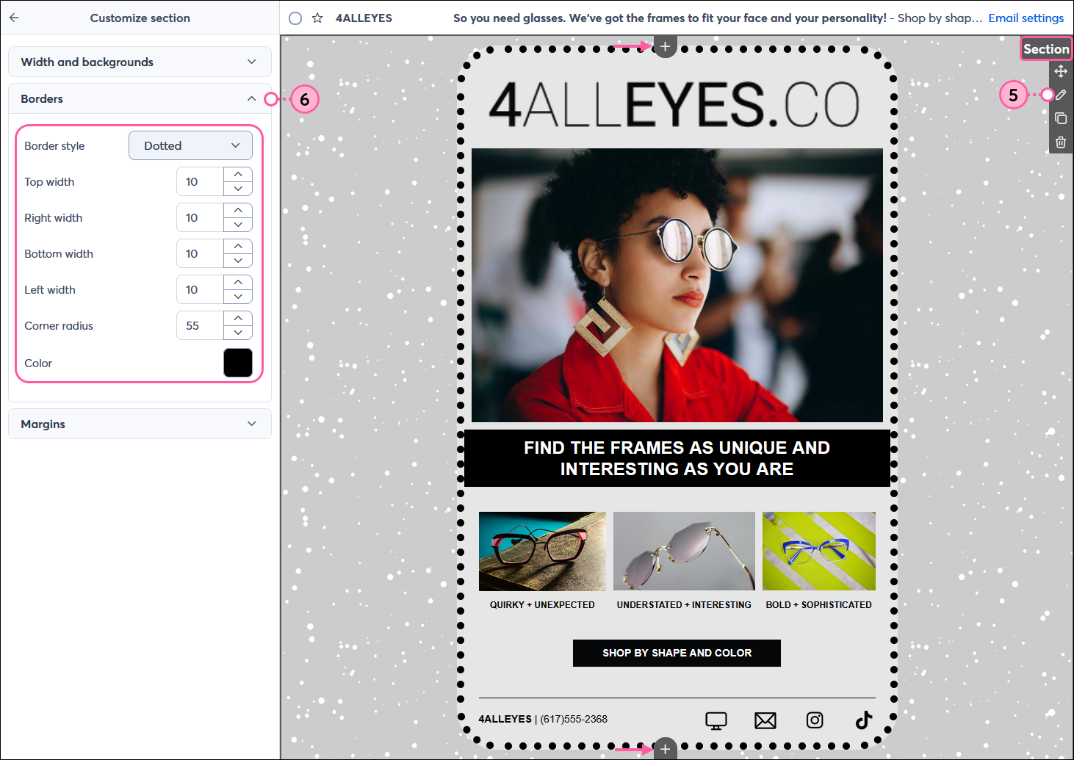The width and height of the screenshot is (1074, 760).
Task: Click the duplicate section icon
Action: point(1061,118)
